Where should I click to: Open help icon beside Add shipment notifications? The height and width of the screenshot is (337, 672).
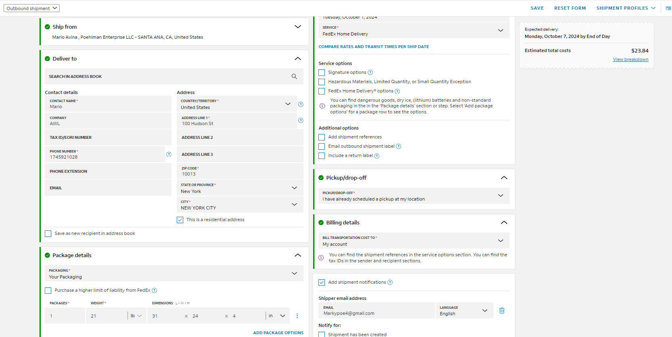390,283
